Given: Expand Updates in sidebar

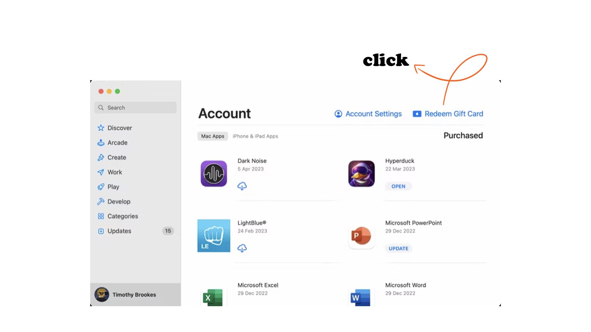Looking at the screenshot, I should tap(119, 230).
